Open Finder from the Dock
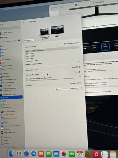Image resolution: width=118 pixels, height=158 pixels. (12, 154)
